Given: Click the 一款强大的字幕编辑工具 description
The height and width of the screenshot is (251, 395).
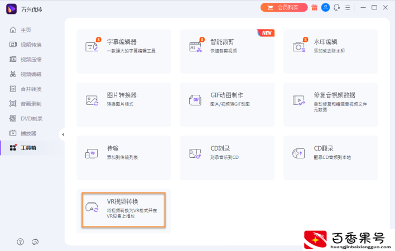Looking at the screenshot, I should (131, 51).
